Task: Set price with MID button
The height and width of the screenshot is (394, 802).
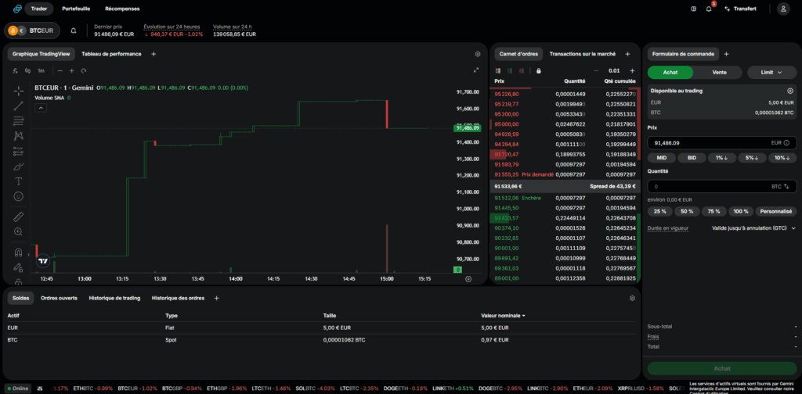Action: (662, 158)
